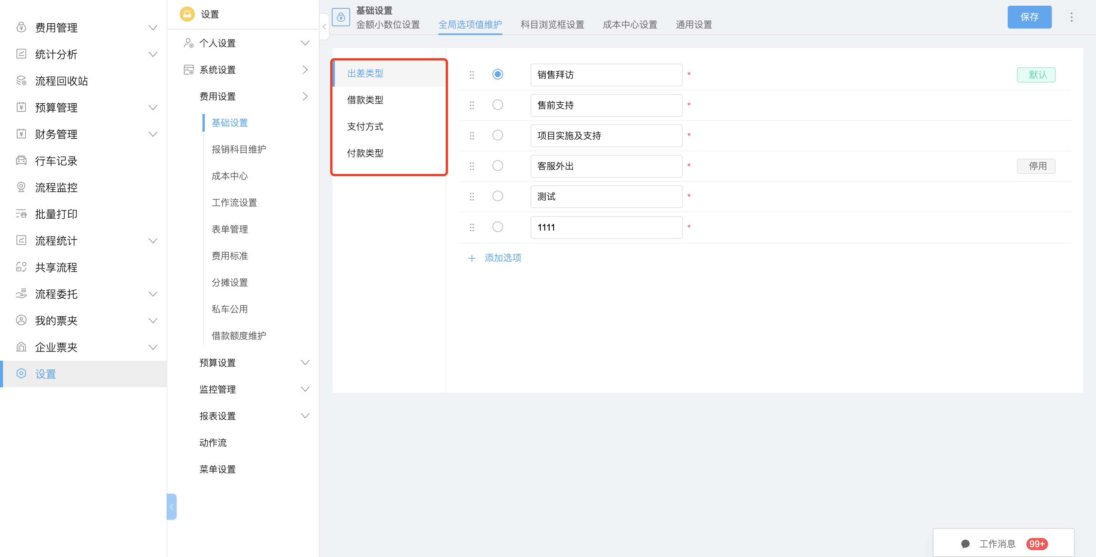The image size is (1096, 557).
Task: Expand the 个人设置 chevron
Action: [x=305, y=43]
